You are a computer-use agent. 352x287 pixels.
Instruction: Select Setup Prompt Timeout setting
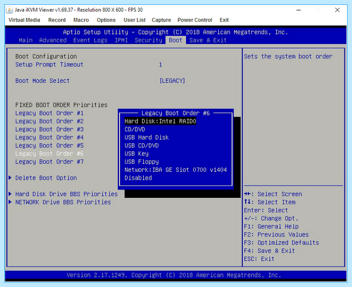tap(49, 65)
